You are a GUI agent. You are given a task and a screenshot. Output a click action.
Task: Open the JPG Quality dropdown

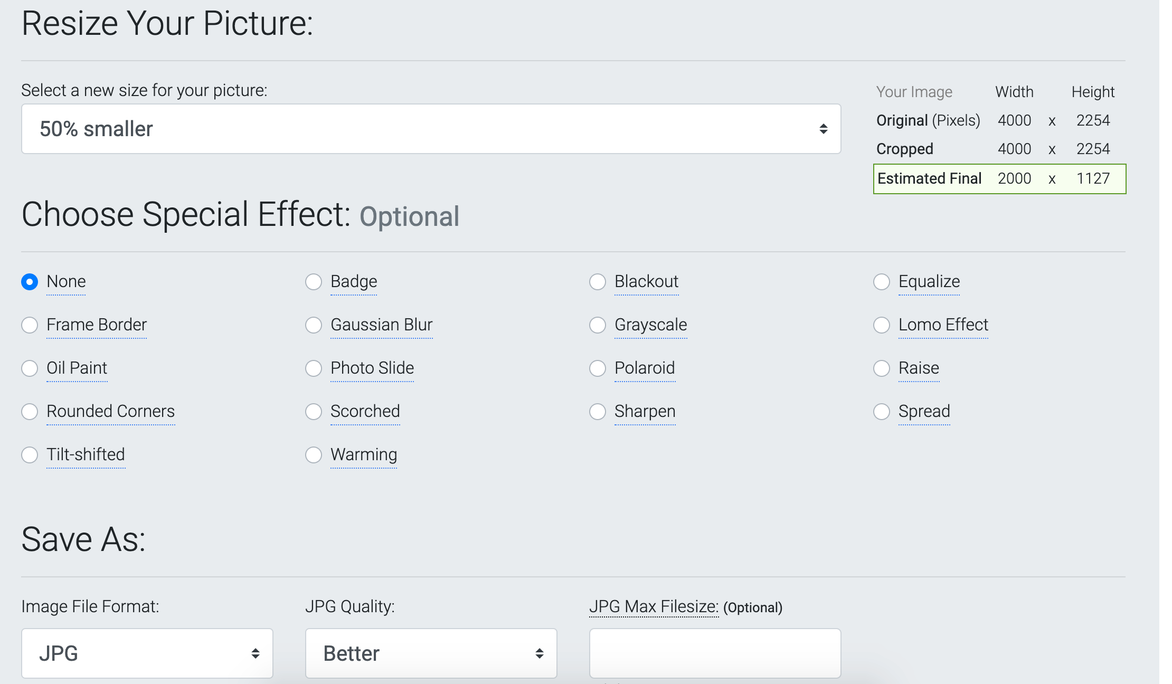[430, 653]
